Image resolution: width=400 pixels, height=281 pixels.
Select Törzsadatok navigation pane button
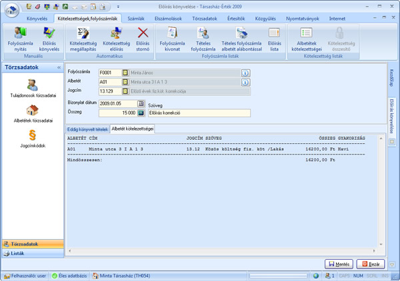33,244
